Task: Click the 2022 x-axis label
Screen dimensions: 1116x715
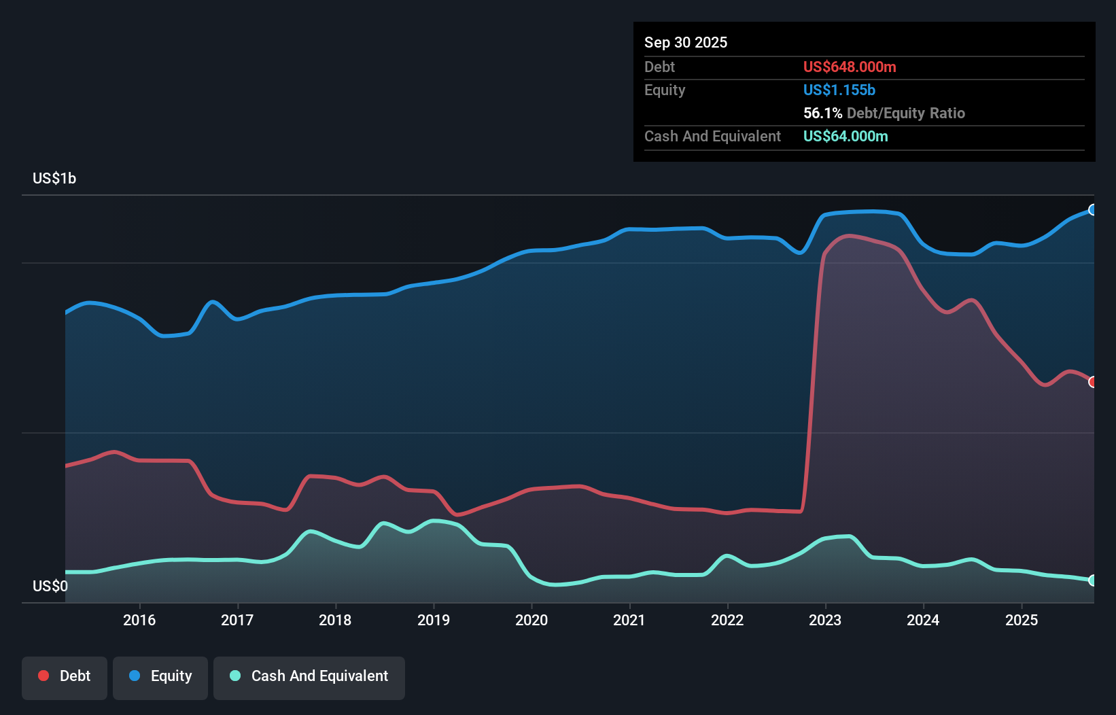Action: (x=727, y=620)
